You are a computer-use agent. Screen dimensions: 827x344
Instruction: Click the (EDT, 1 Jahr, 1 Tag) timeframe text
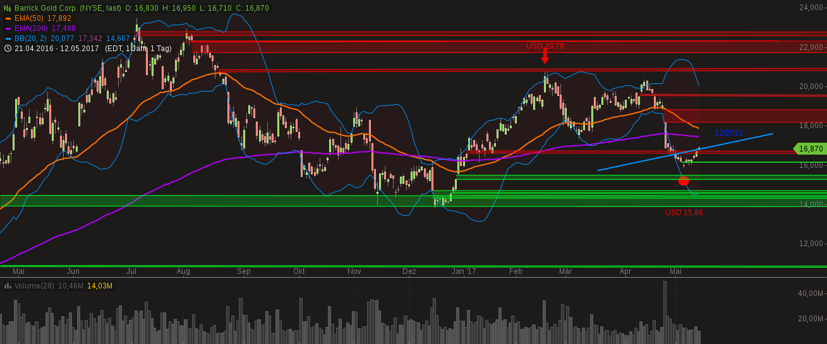(138, 48)
